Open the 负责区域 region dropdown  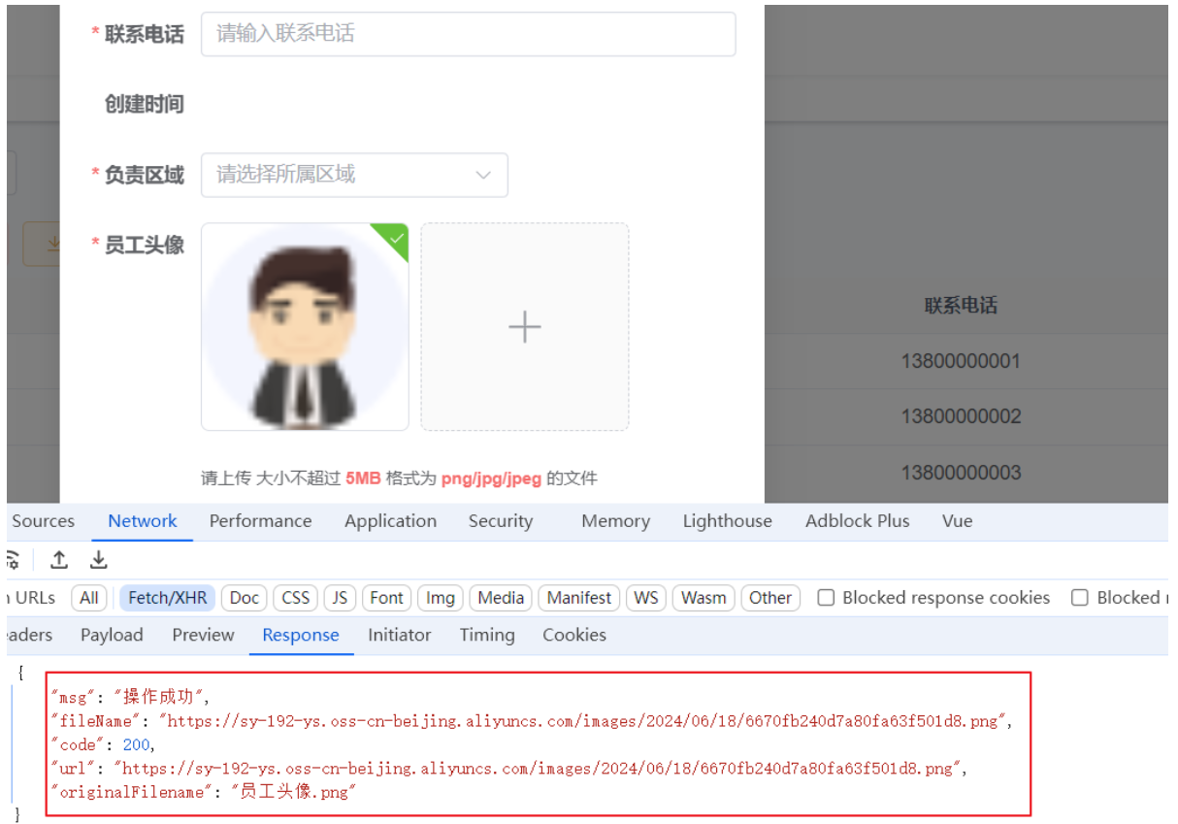(x=353, y=175)
